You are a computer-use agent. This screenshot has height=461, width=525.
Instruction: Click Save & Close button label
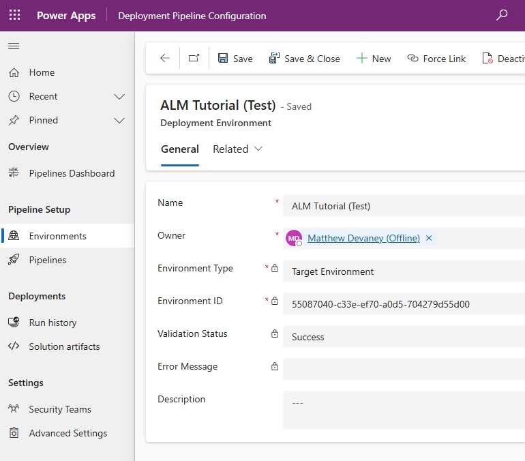coord(312,59)
